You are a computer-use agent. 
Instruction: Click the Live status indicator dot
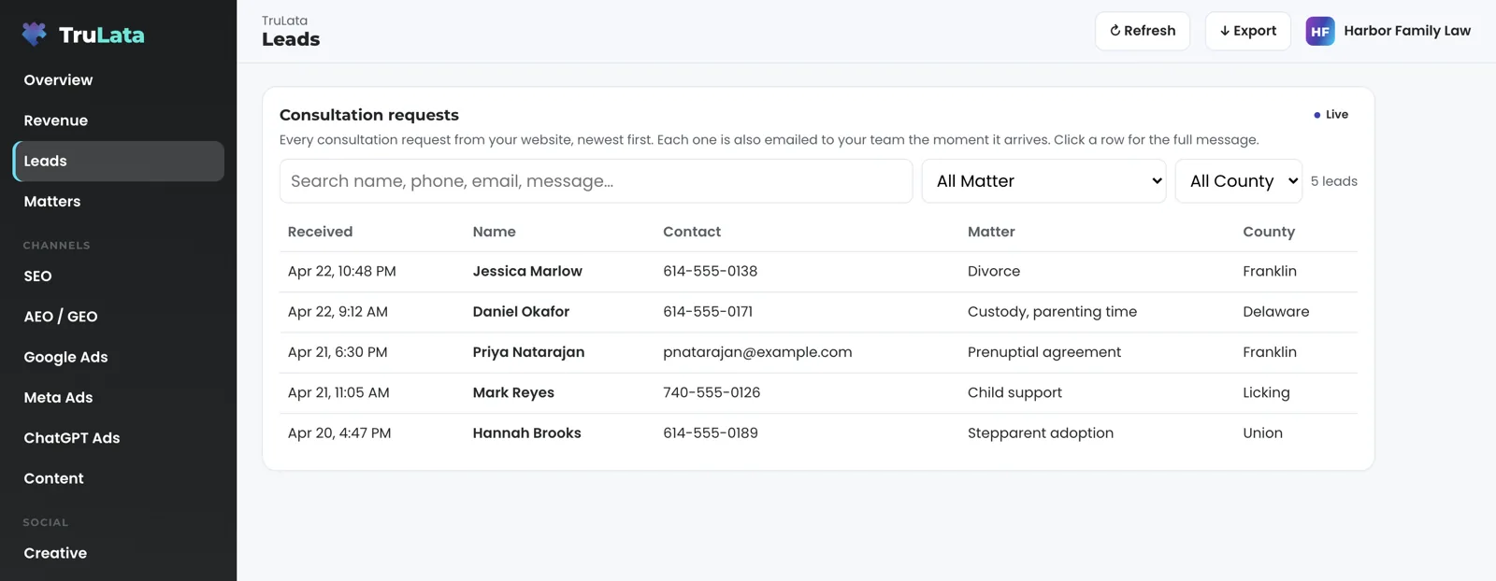pyautogui.click(x=1316, y=115)
